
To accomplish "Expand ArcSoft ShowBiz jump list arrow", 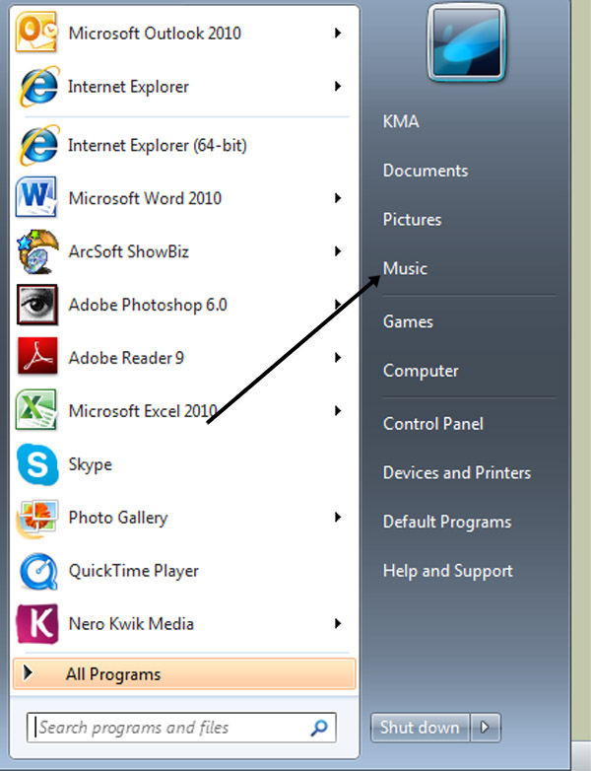I will pos(338,251).
